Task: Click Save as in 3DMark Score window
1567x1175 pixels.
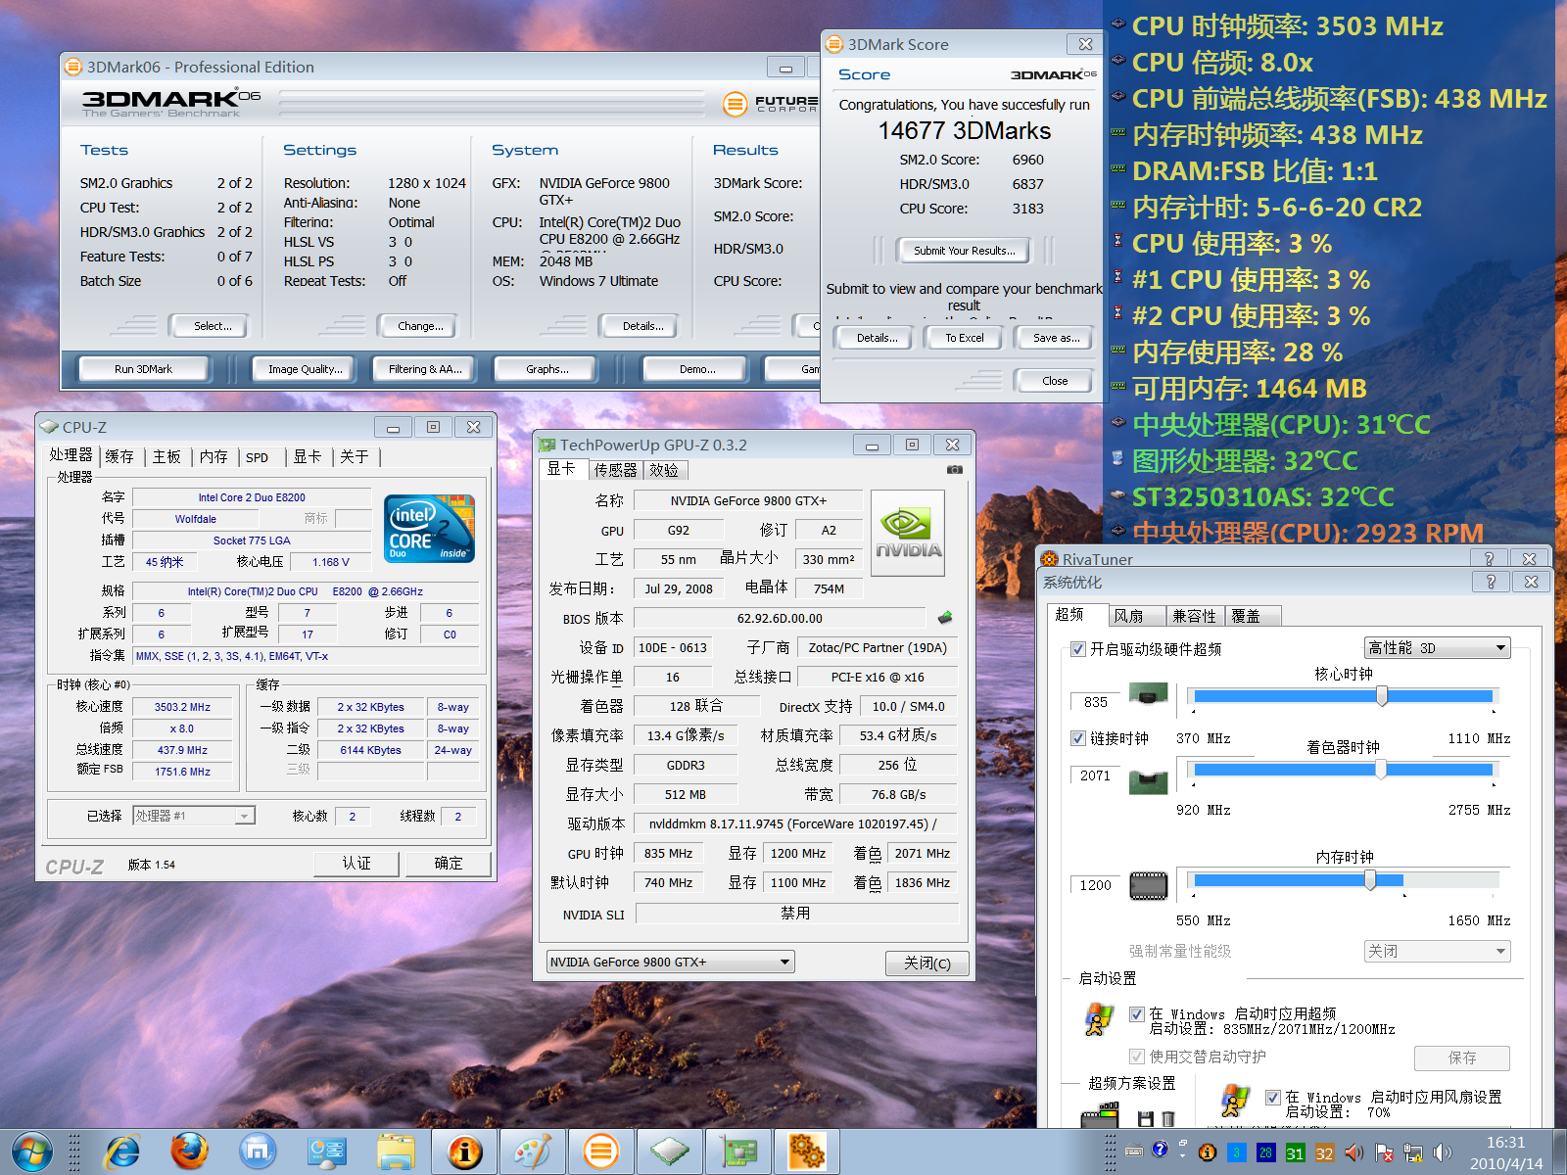Action: click(1057, 338)
